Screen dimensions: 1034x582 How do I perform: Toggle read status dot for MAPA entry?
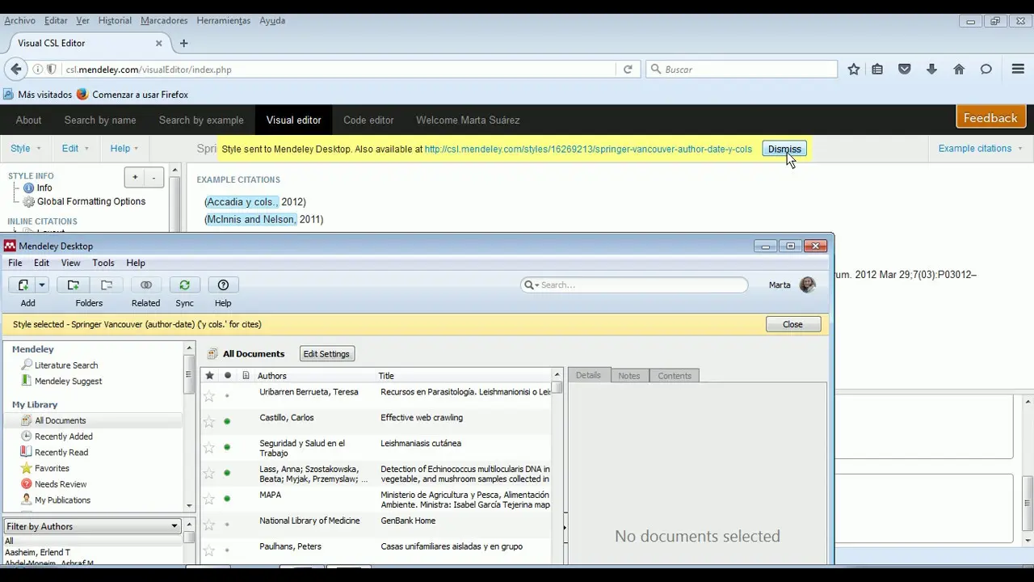click(227, 499)
